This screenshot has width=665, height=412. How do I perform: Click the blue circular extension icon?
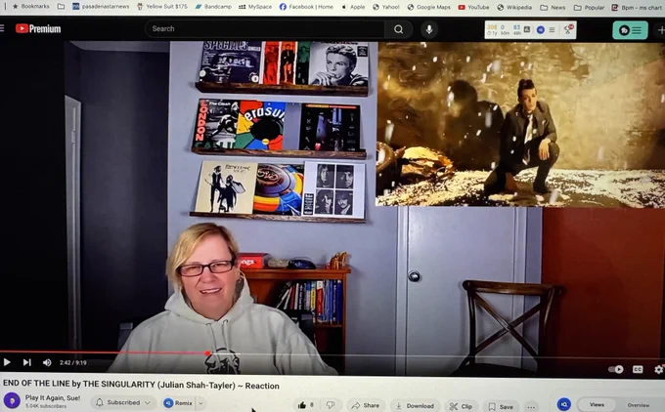540,29
